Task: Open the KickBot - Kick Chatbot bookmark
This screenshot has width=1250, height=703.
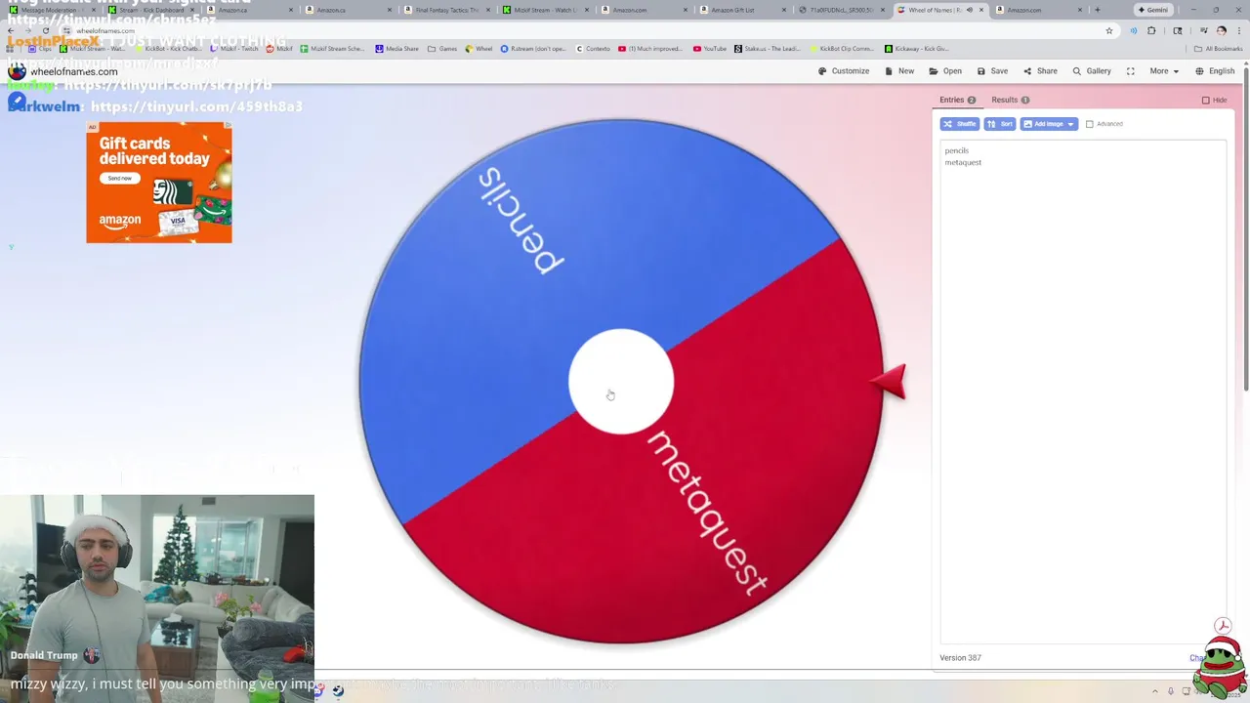Action: tap(168, 49)
